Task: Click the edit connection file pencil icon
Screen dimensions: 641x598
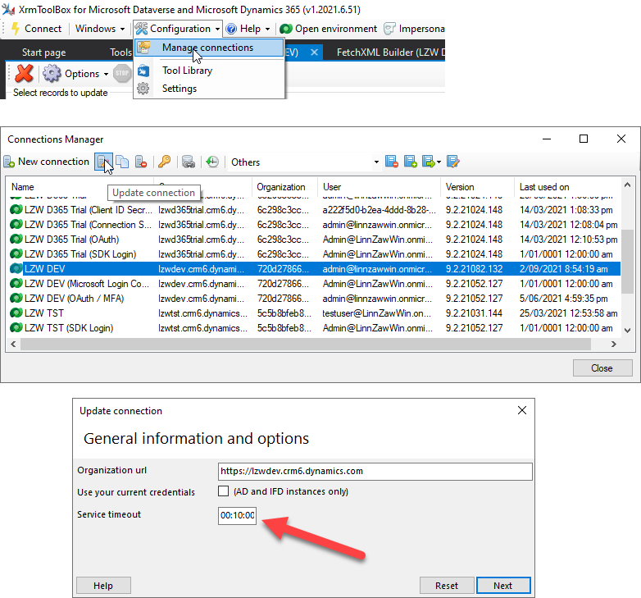Action: tap(453, 162)
